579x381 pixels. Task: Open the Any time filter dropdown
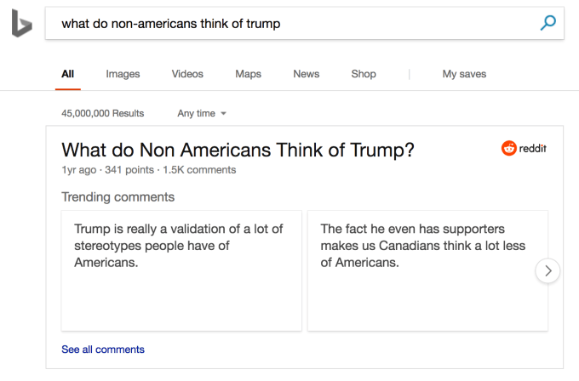coord(202,113)
